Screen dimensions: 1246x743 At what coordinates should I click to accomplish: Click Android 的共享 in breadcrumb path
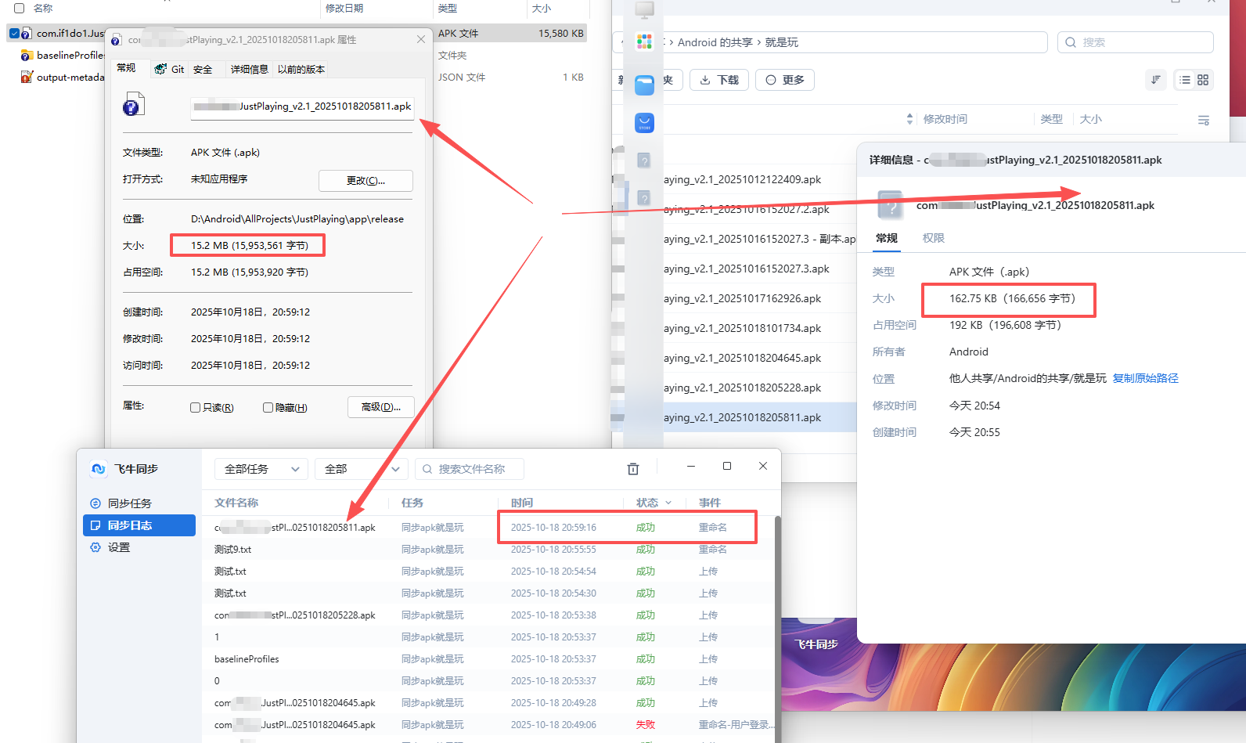715,42
